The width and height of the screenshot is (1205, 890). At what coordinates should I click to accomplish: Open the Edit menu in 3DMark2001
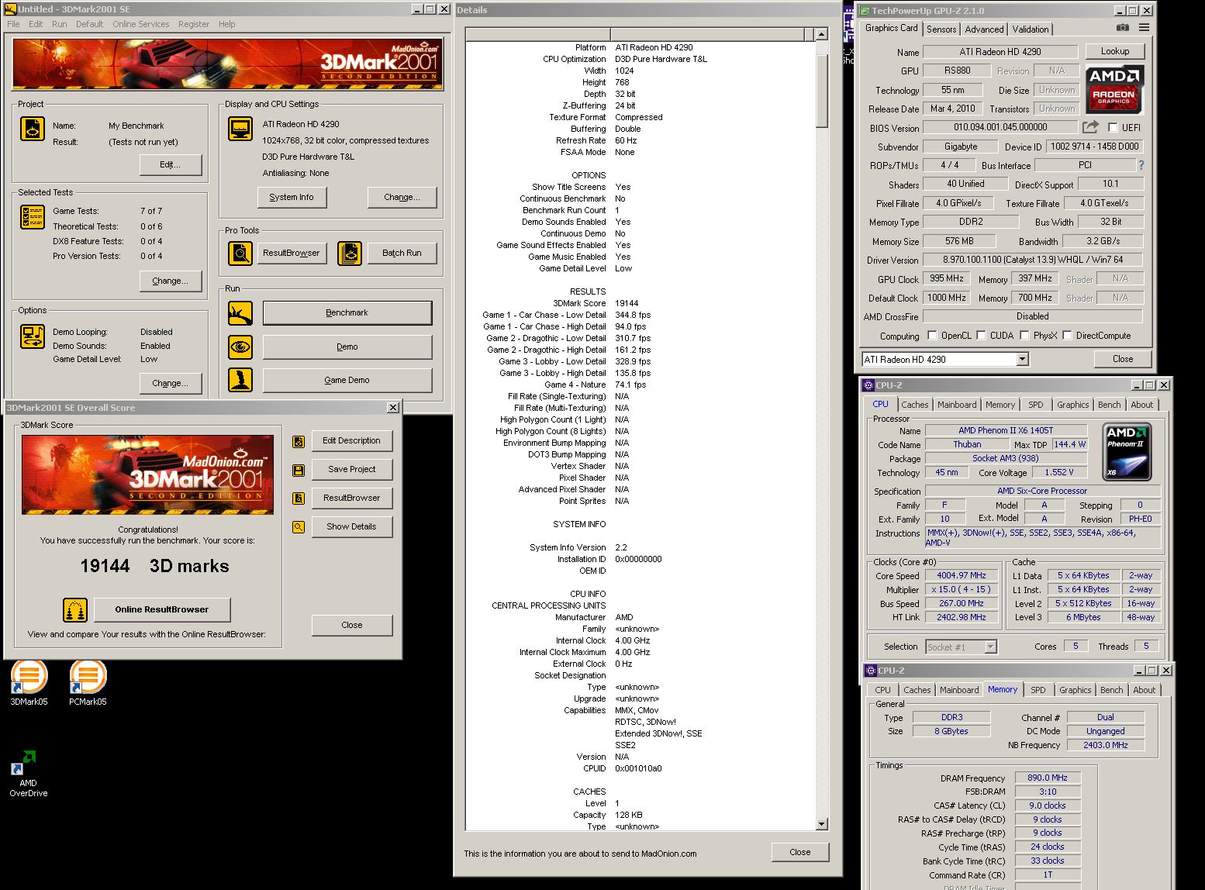tap(36, 24)
